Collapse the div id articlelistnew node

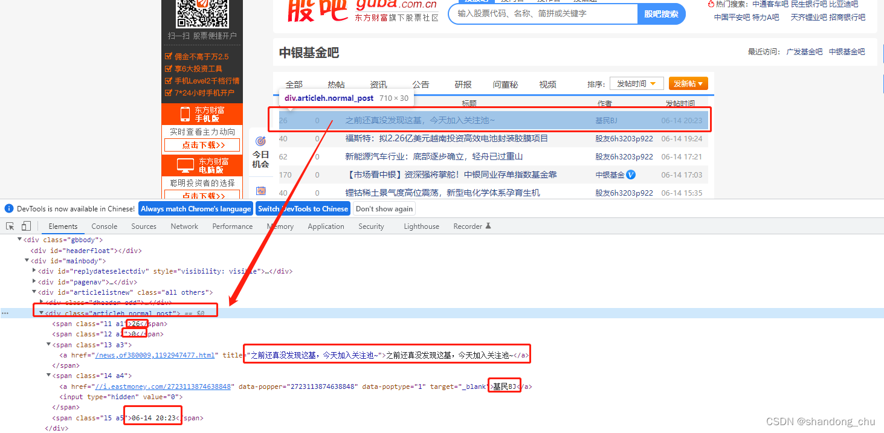(34, 292)
